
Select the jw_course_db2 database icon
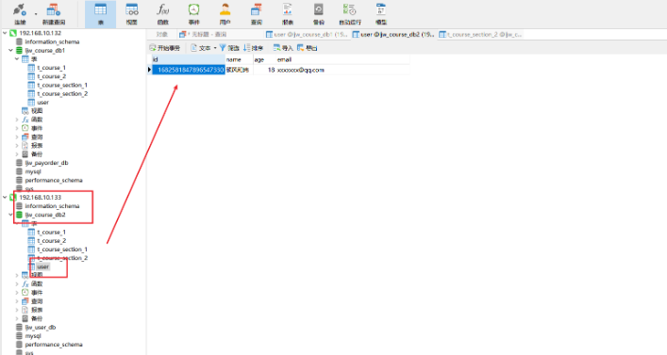[19, 215]
